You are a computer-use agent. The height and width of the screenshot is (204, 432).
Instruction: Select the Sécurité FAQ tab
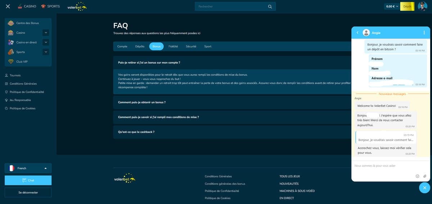tap(191, 46)
